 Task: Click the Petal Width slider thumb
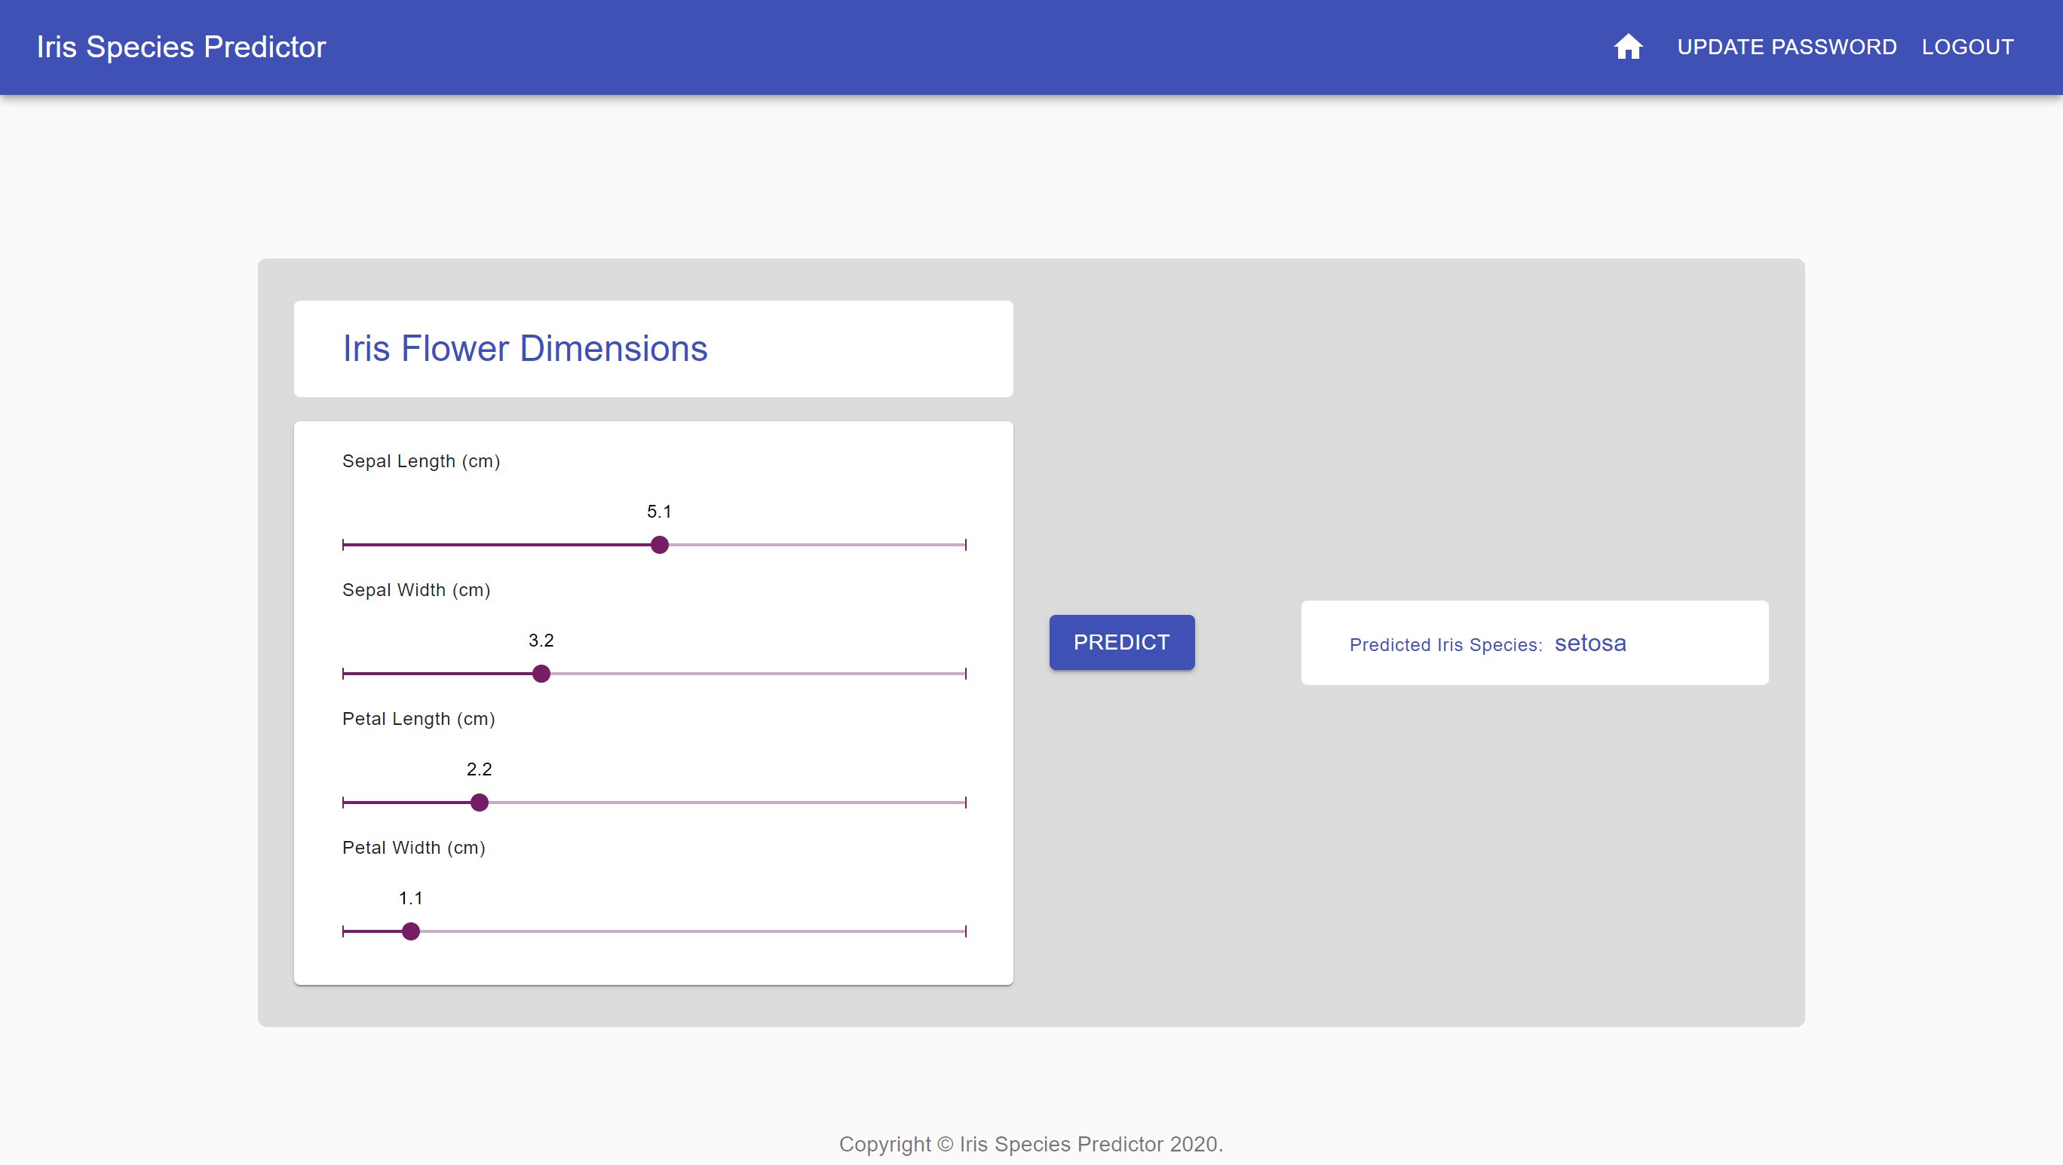click(x=411, y=931)
